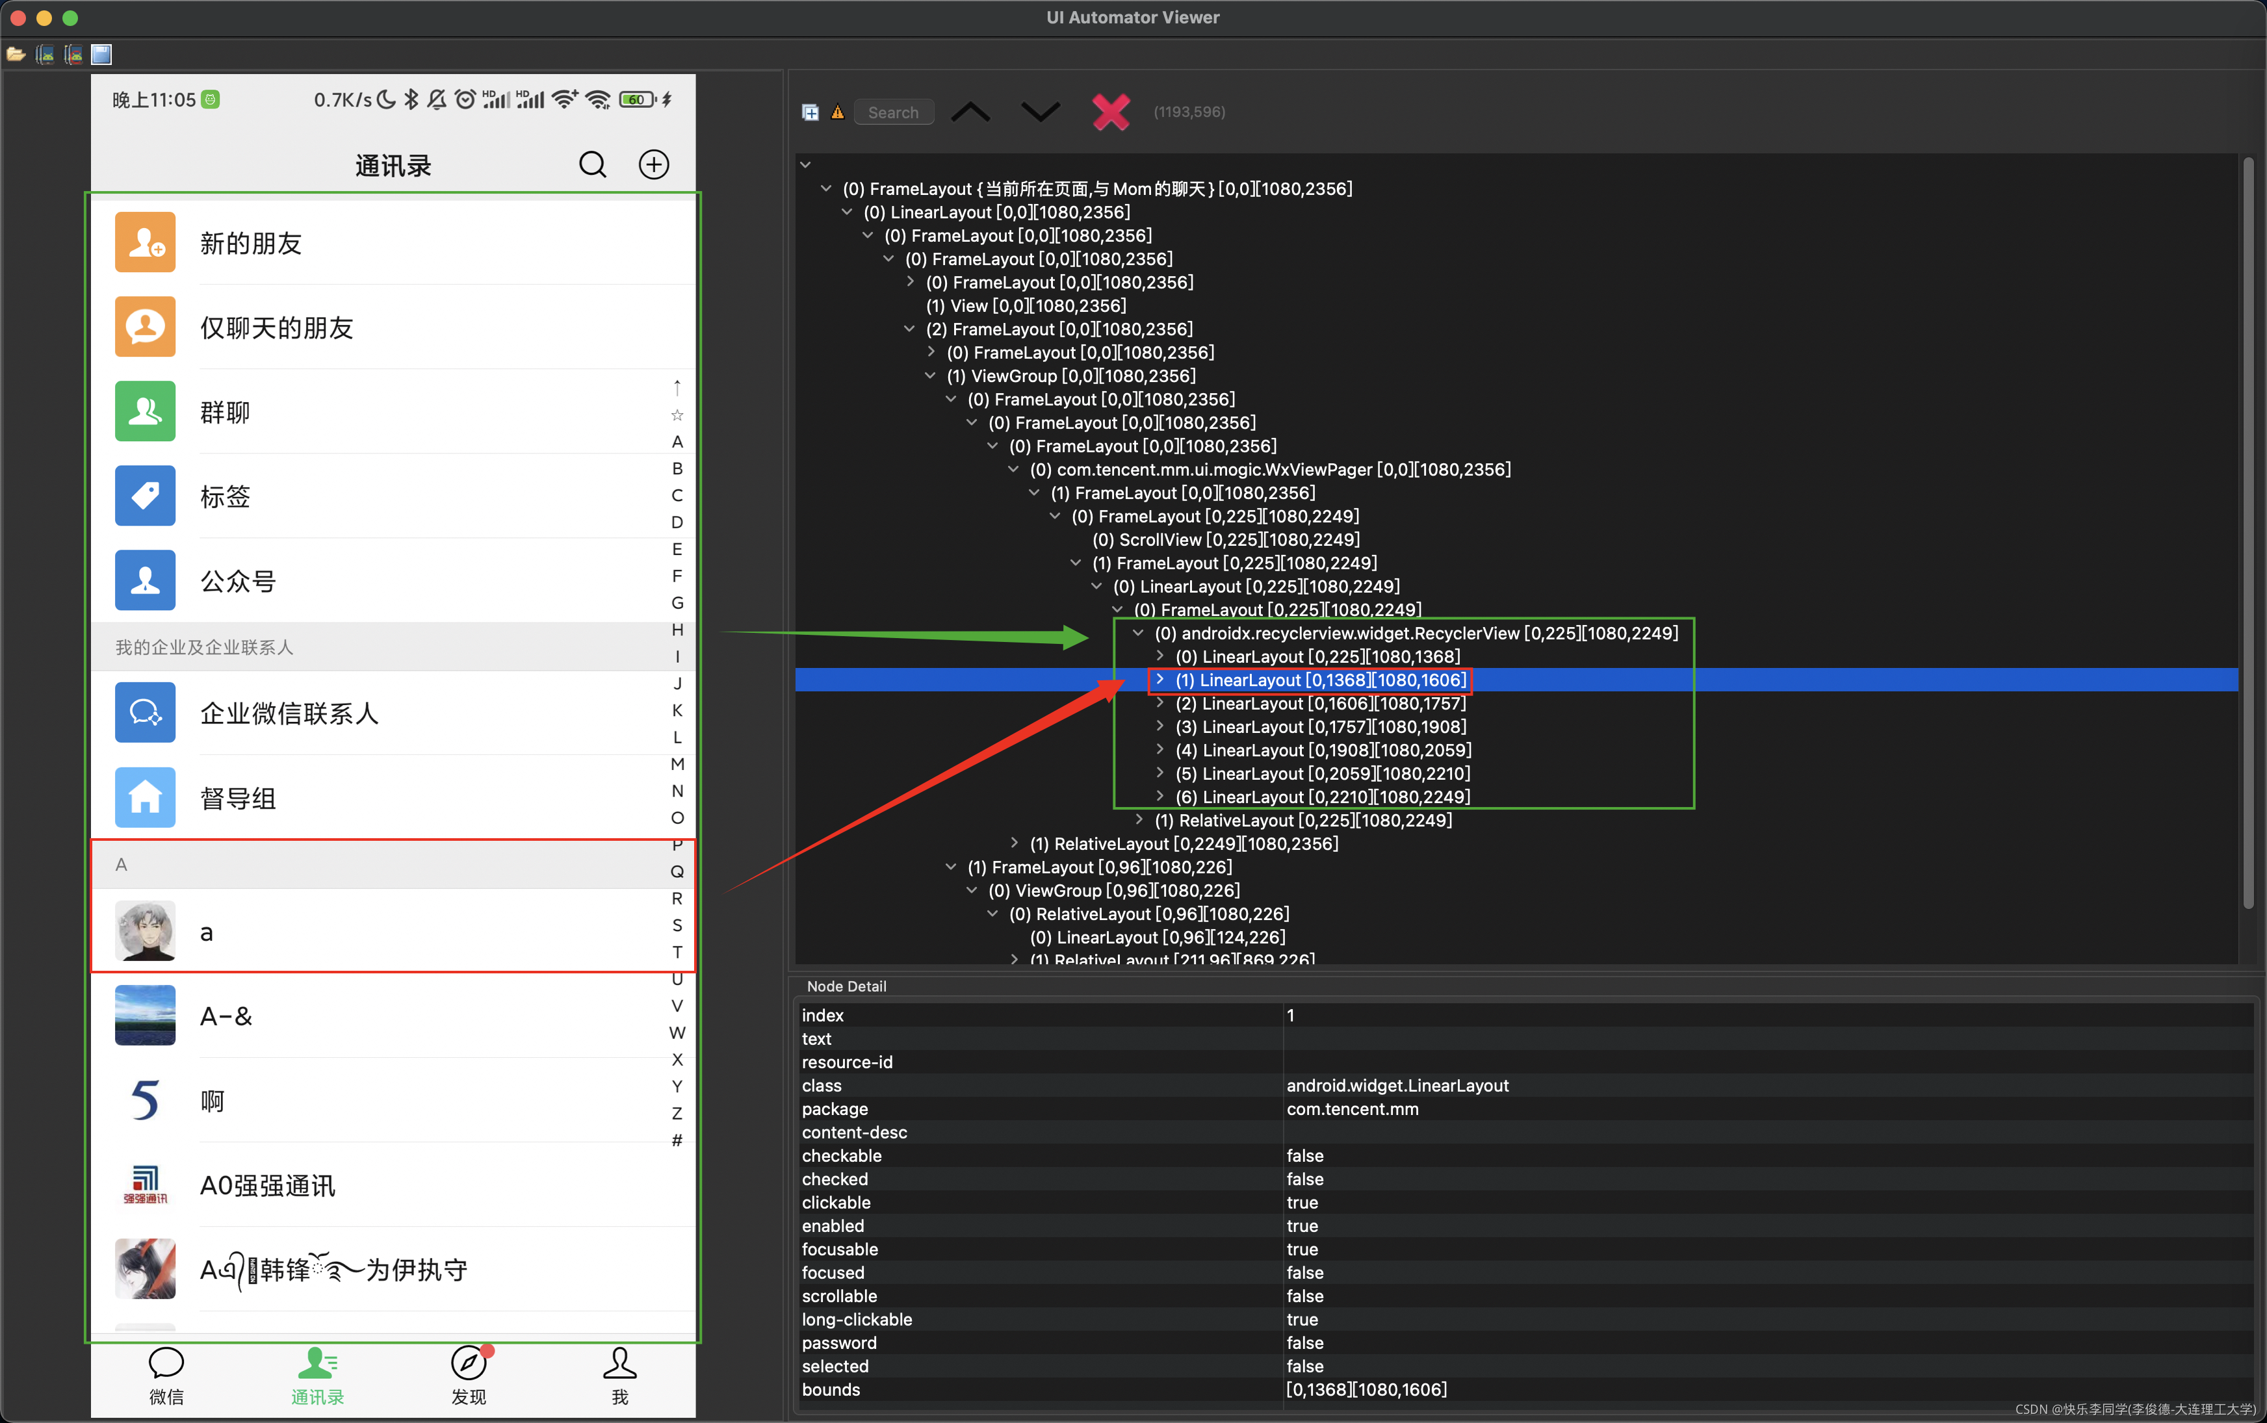Click the Device Screenshot toolbar icon
The width and height of the screenshot is (2267, 1423).
coord(44,55)
